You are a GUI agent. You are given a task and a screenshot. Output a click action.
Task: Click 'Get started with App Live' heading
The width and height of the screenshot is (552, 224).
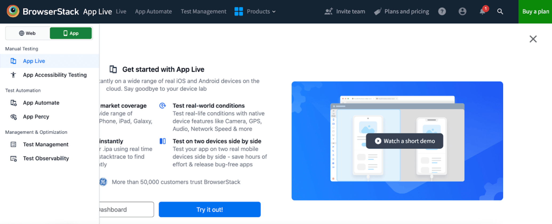[163, 69]
